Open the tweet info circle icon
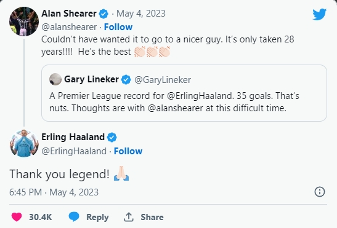The height and width of the screenshot is (228, 337). click(320, 192)
